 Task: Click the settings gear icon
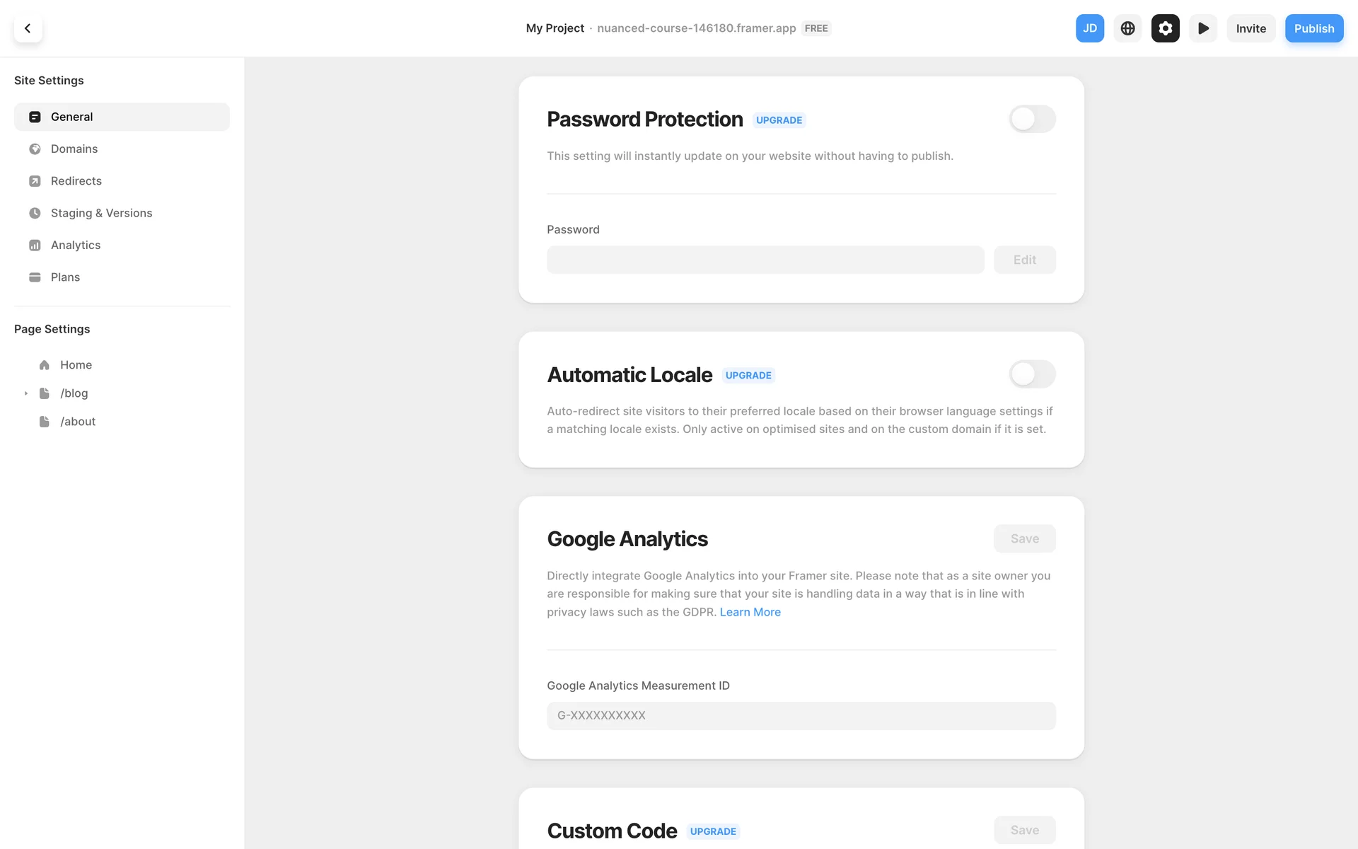[1165, 28]
